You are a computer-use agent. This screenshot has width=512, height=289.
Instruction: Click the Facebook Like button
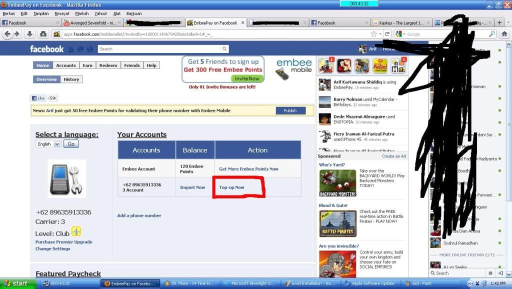(x=38, y=98)
